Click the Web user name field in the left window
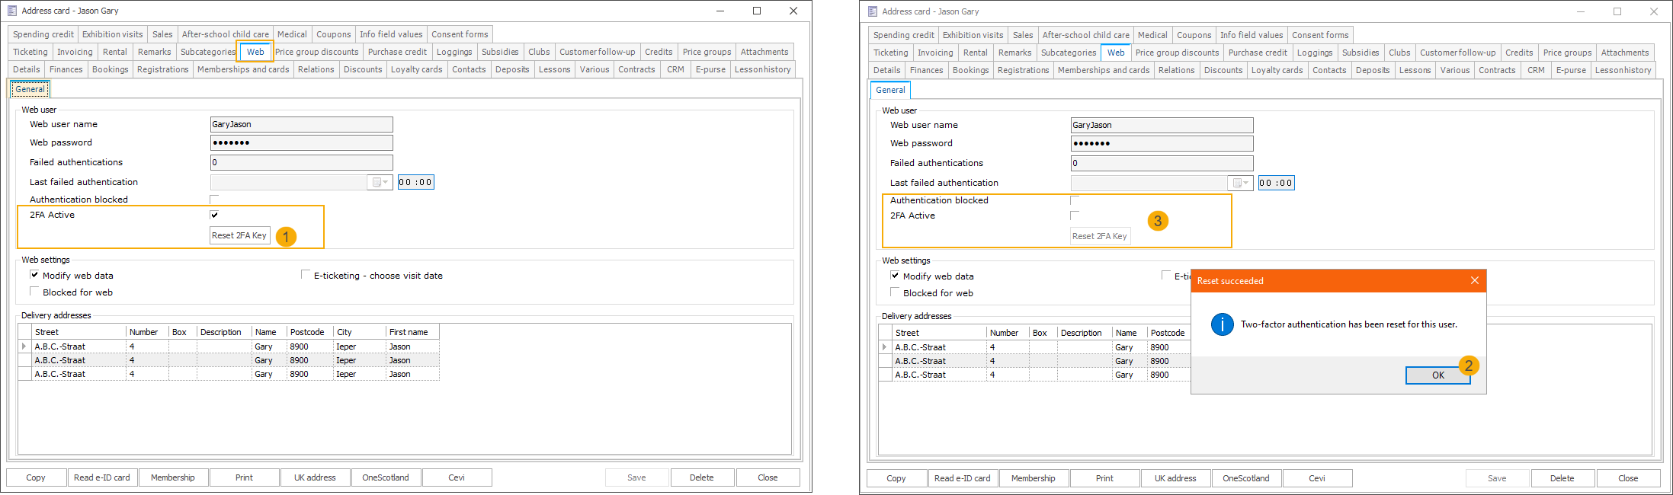1673x495 pixels. tap(301, 124)
